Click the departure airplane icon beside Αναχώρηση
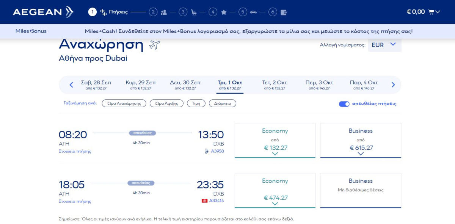 tap(155, 45)
